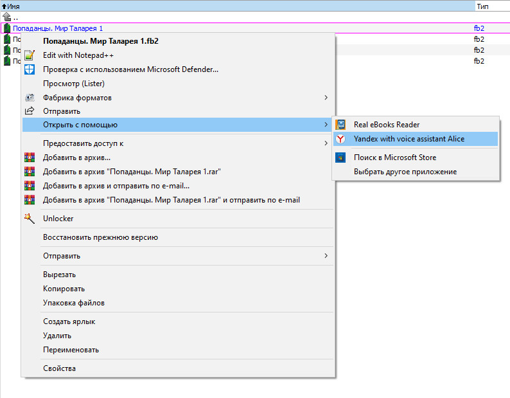Open Свойства of the file

pos(178,368)
